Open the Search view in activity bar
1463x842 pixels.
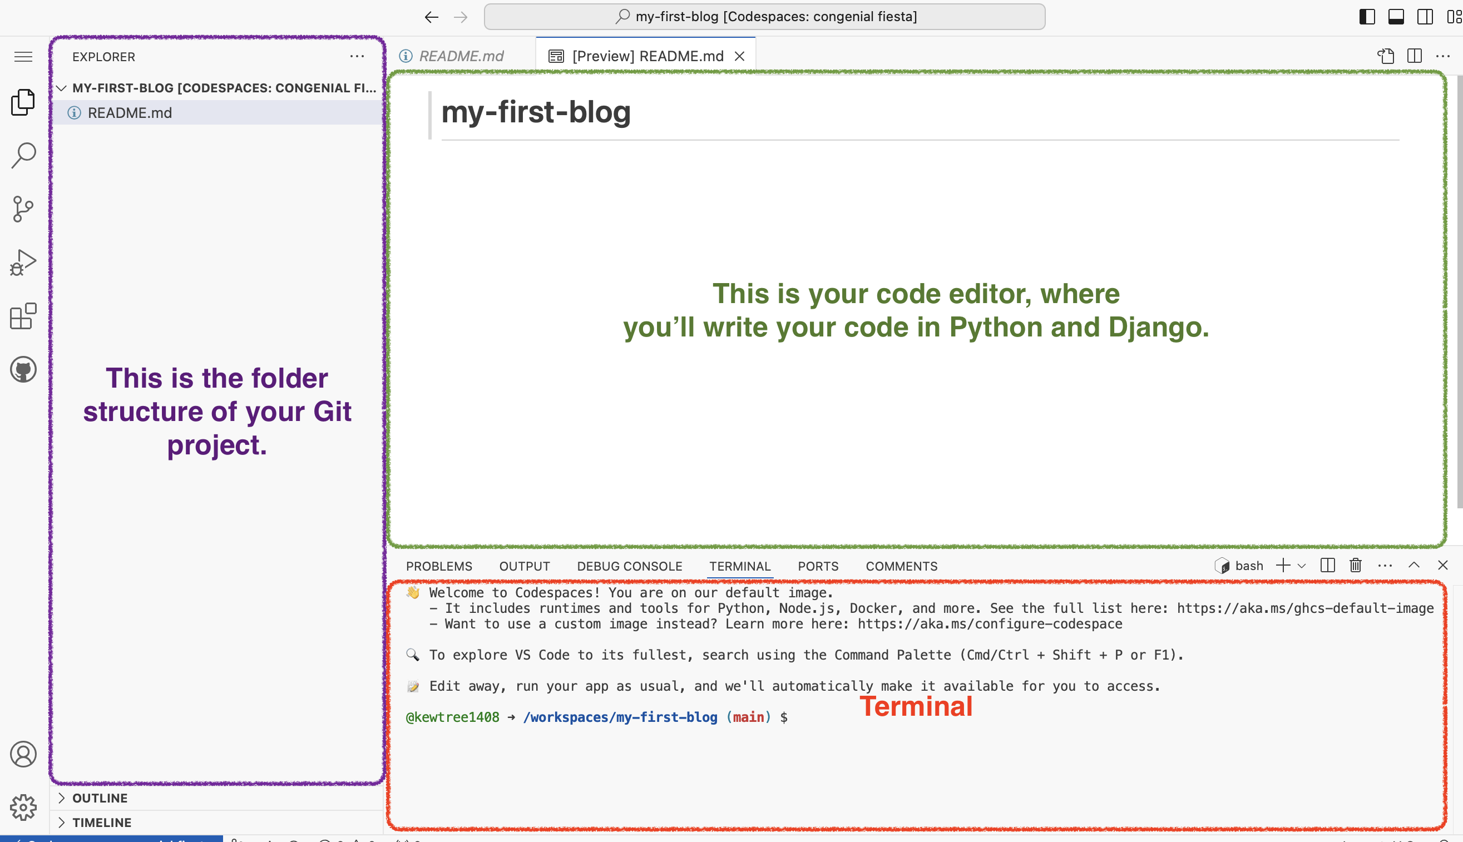(23, 155)
